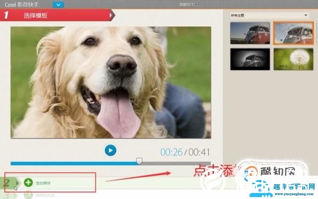Click the total duration 00:41 display
Image resolution: width=318 pixels, height=199 pixels.
(199, 152)
